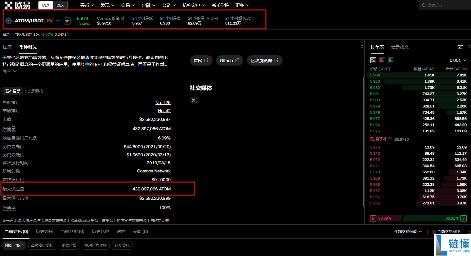Open 当前委托 (0) tab
Viewport: 471px width, 256px height.
tap(16, 231)
